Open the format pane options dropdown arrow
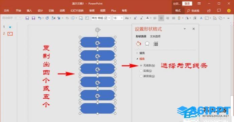 point(185,29)
